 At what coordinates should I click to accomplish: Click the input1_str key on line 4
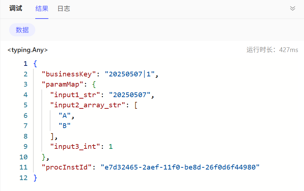tap(75, 95)
